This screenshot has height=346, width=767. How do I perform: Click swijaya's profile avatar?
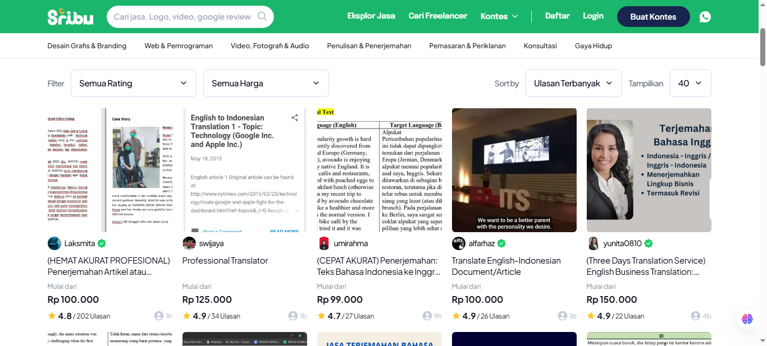point(189,243)
